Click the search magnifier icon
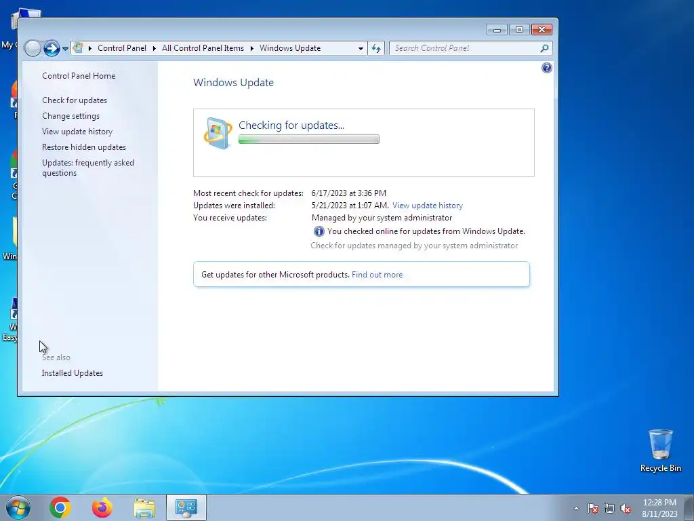The width and height of the screenshot is (694, 521). click(544, 48)
